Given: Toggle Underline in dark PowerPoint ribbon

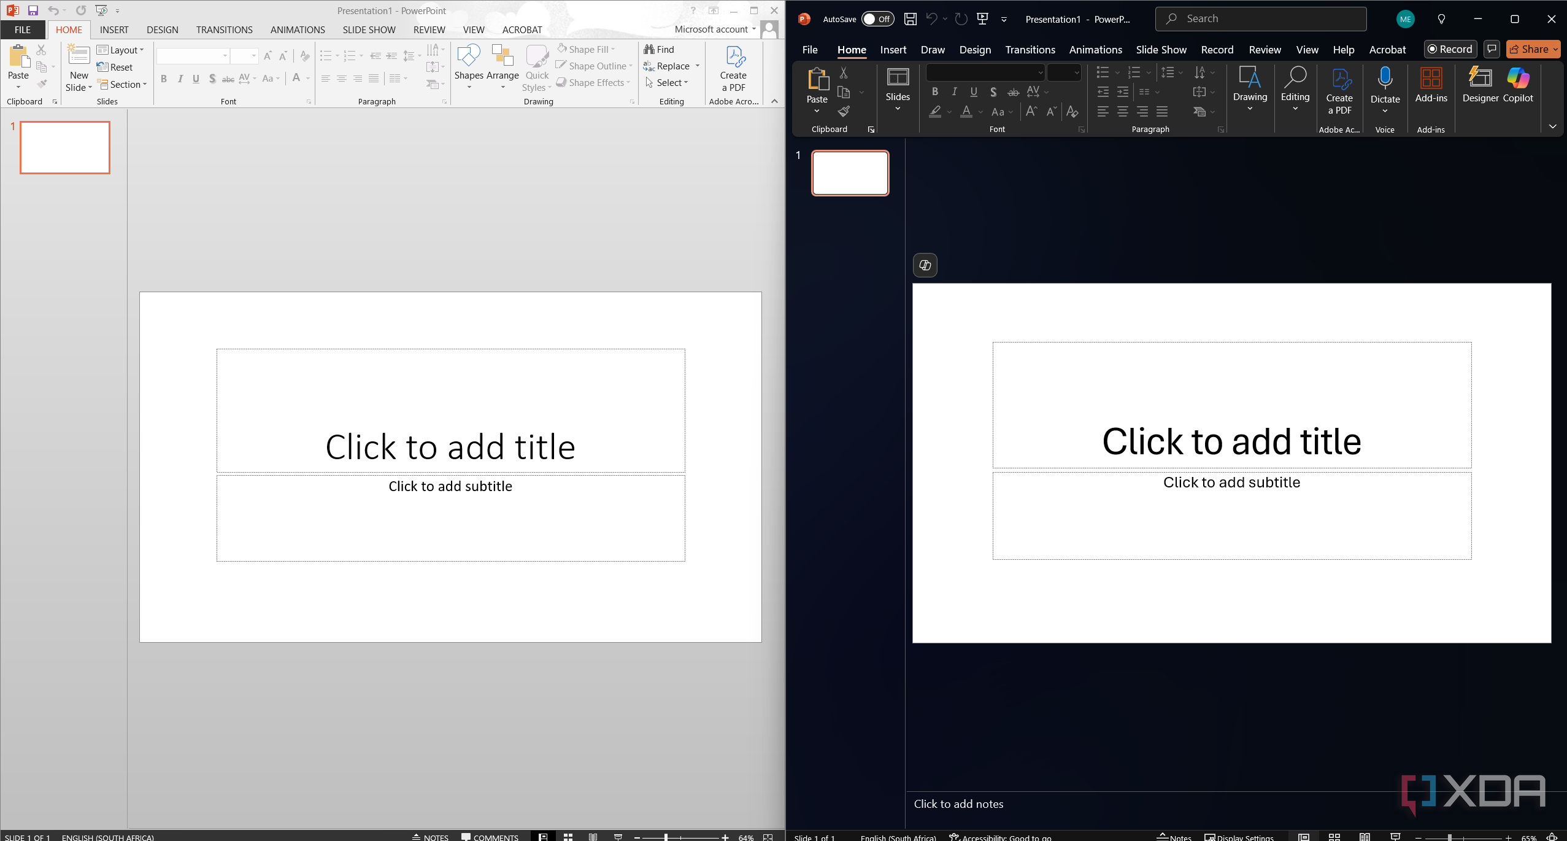Looking at the screenshot, I should (974, 92).
